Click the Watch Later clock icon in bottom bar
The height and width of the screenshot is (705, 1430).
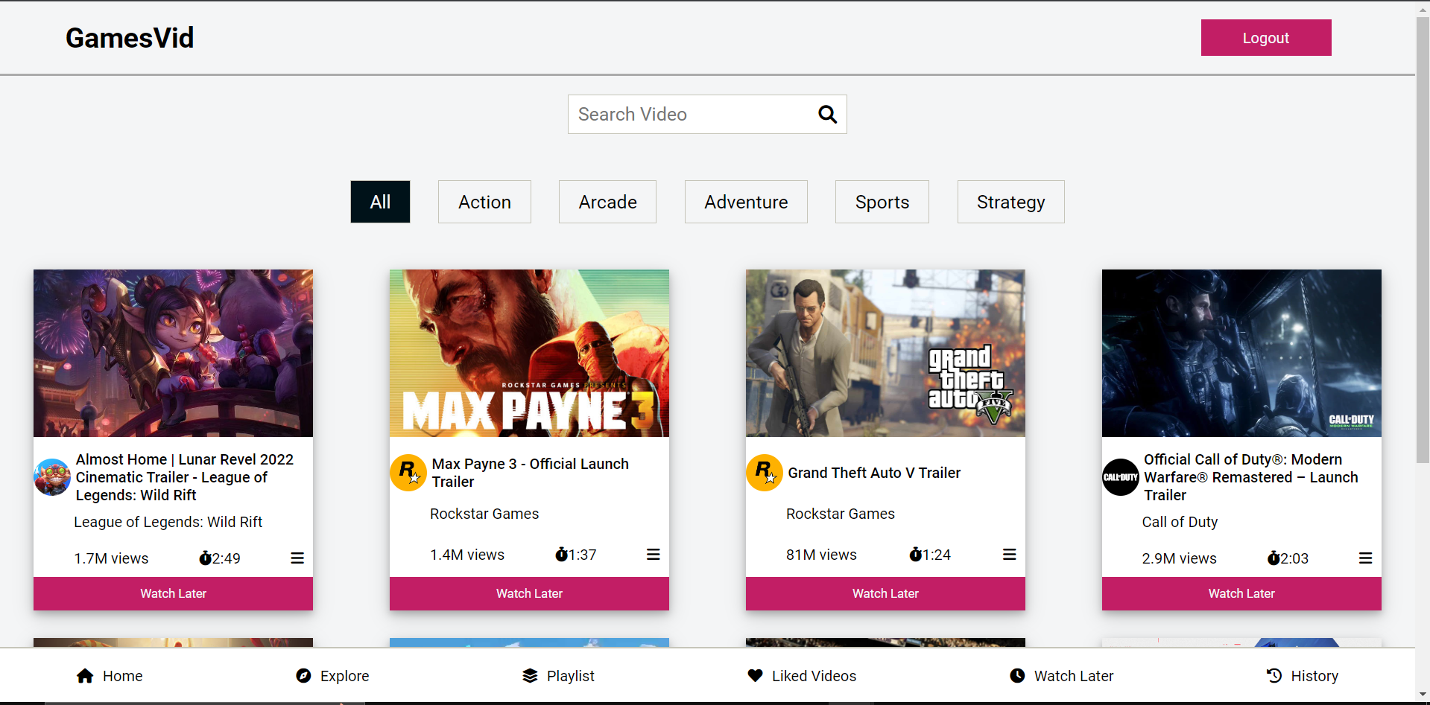coord(1017,676)
